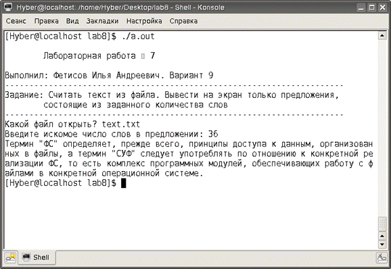Minimize the Konsole window
The image size is (391, 269).
[x=361, y=7]
